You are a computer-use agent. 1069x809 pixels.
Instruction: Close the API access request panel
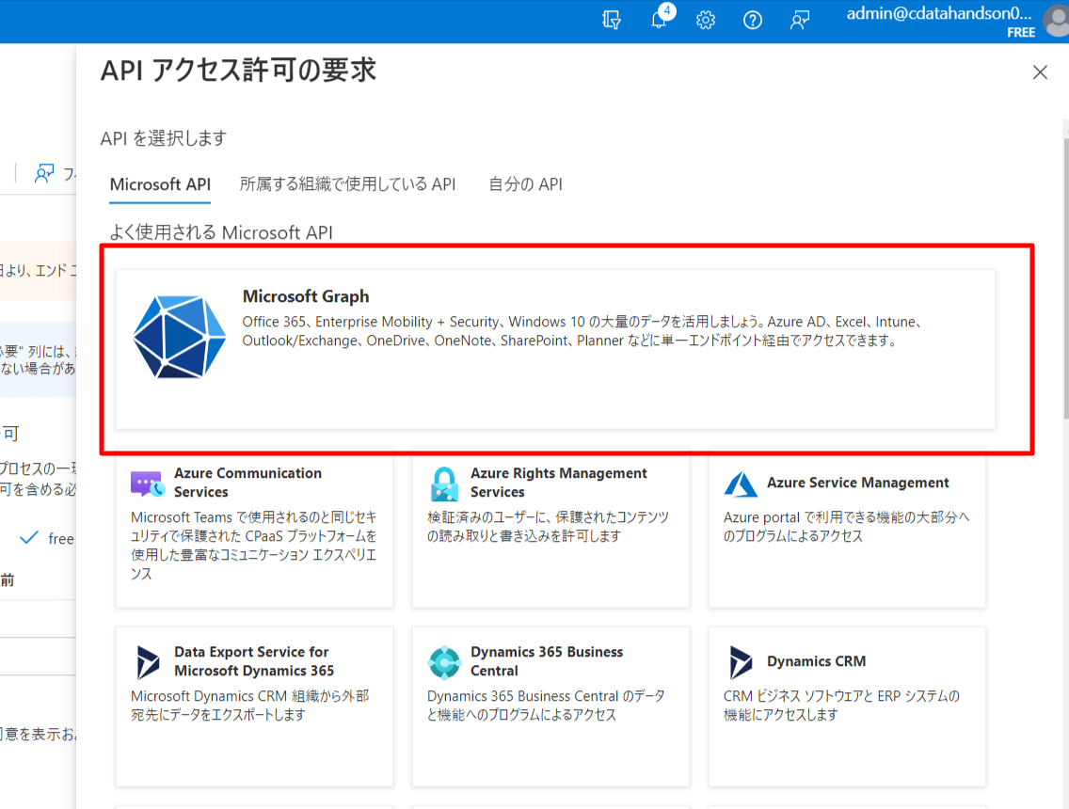1040,72
